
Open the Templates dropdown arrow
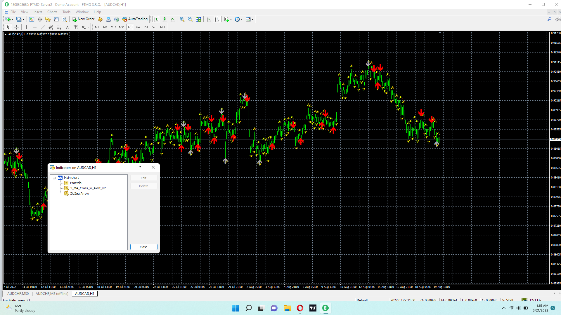253,19
